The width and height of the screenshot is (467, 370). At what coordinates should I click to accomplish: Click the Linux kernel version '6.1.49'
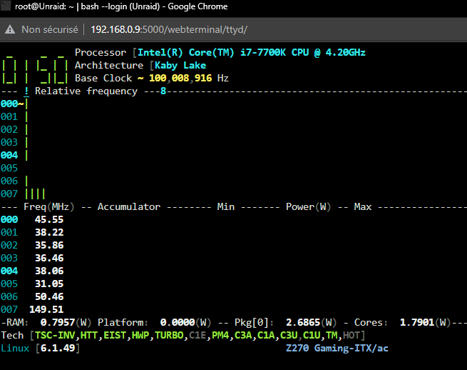point(58,349)
